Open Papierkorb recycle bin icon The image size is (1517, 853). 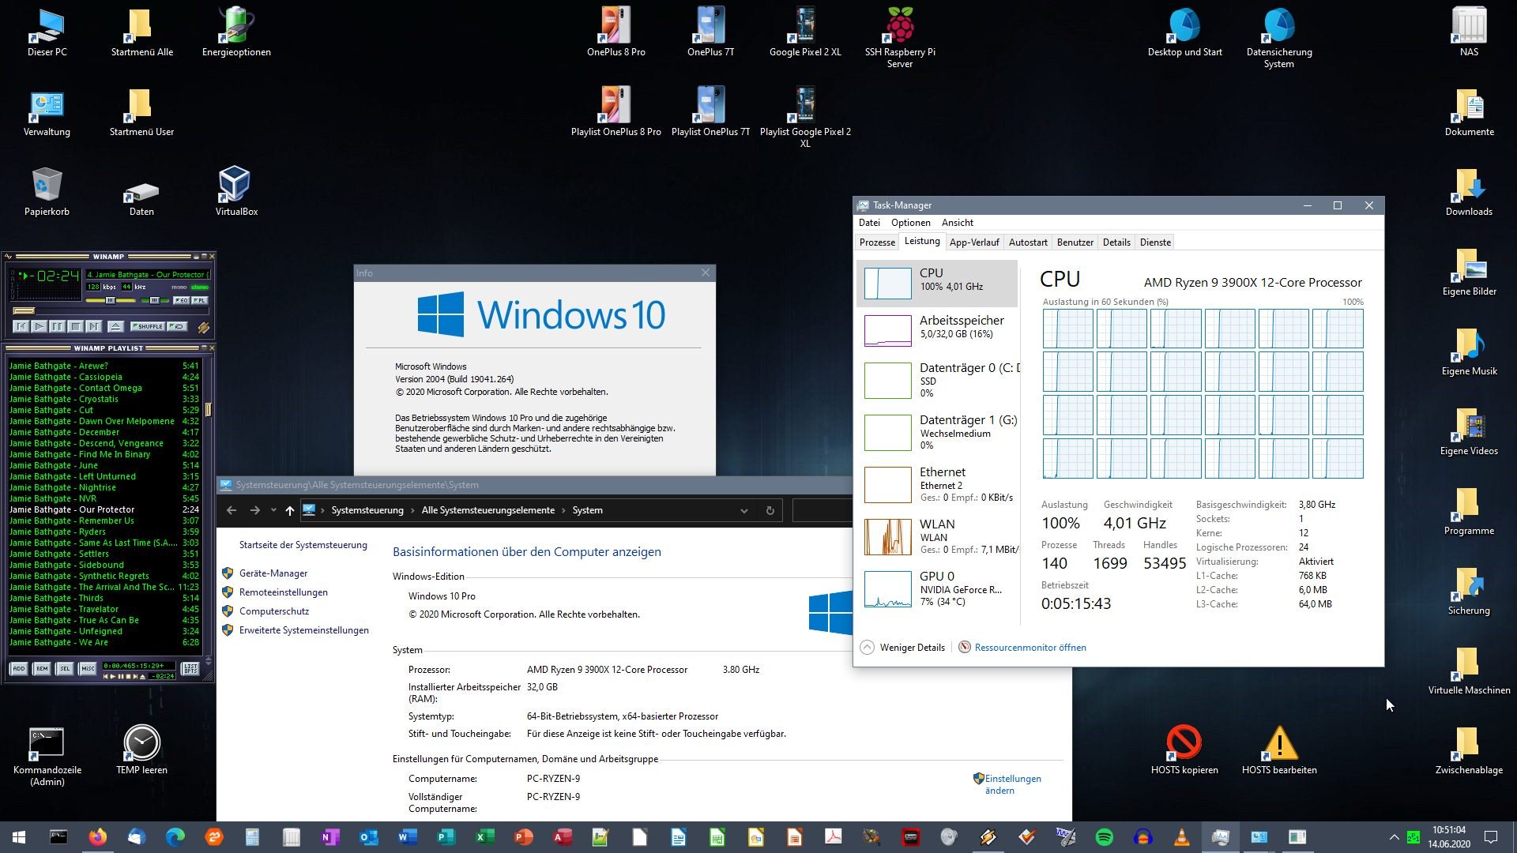[x=47, y=190]
